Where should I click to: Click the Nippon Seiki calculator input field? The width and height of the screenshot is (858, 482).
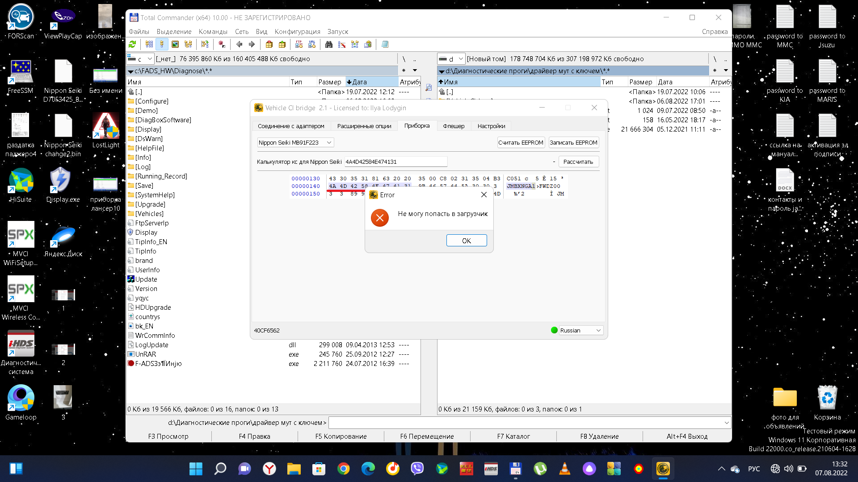pos(395,162)
